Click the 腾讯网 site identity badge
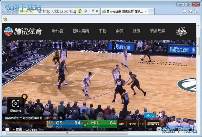The width and height of the screenshot is (202, 137). [x=28, y=11]
